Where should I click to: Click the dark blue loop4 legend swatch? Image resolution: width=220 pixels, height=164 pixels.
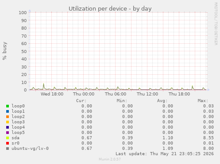coord(8,127)
